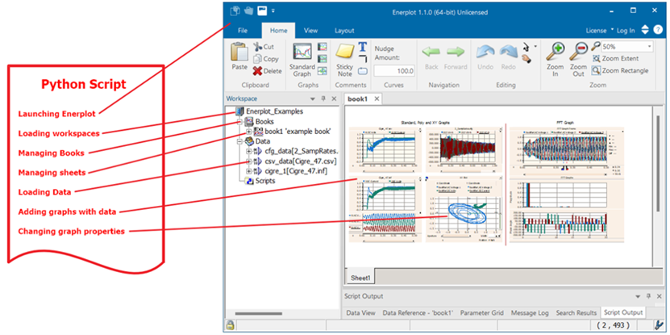Image resolution: width=670 pixels, height=335 pixels.
Task: Pin the Workspace panel
Action: [x=323, y=98]
